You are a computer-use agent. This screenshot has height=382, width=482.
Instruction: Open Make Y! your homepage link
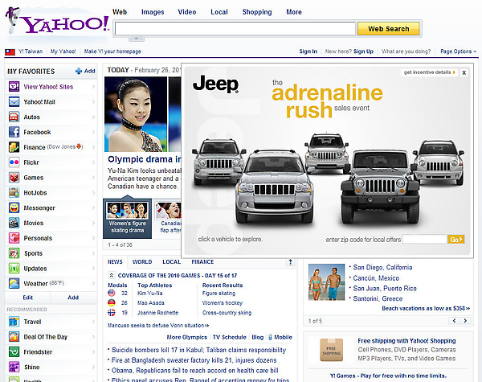click(x=112, y=51)
